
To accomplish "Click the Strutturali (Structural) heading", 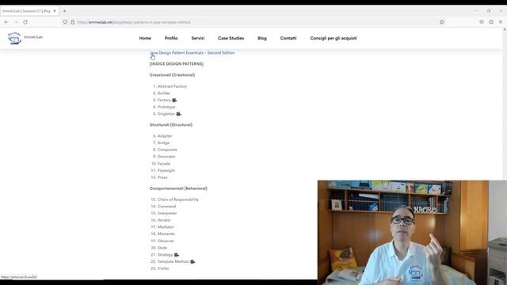I will 171,125.
